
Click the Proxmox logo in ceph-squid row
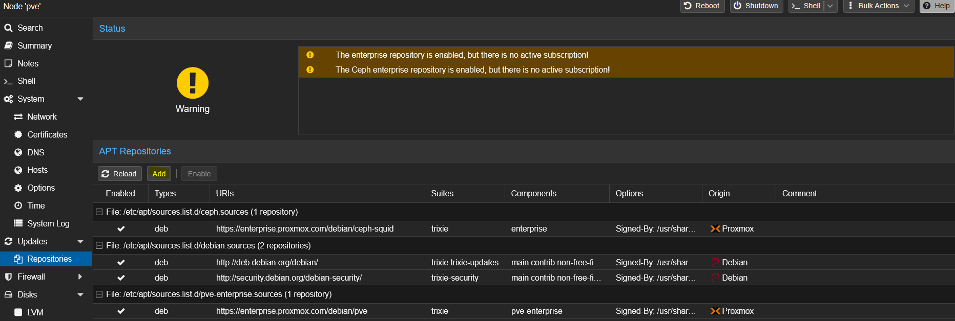(715, 228)
